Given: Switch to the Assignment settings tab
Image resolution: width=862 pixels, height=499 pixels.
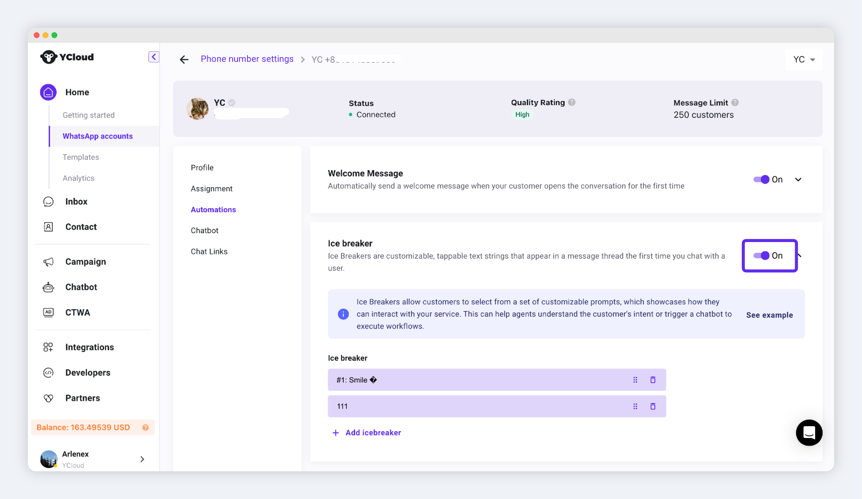Looking at the screenshot, I should pyautogui.click(x=211, y=189).
